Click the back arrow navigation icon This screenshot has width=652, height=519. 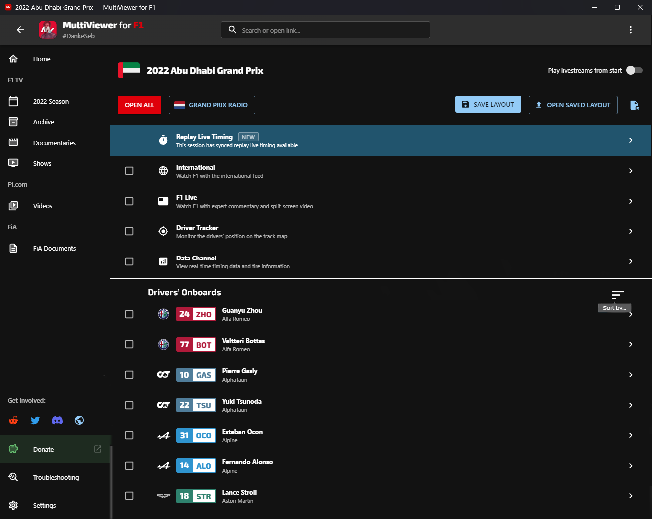click(20, 30)
